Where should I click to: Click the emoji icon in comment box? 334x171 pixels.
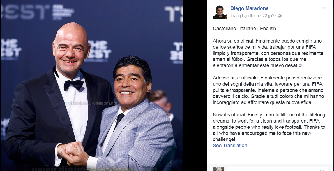coord(322,170)
